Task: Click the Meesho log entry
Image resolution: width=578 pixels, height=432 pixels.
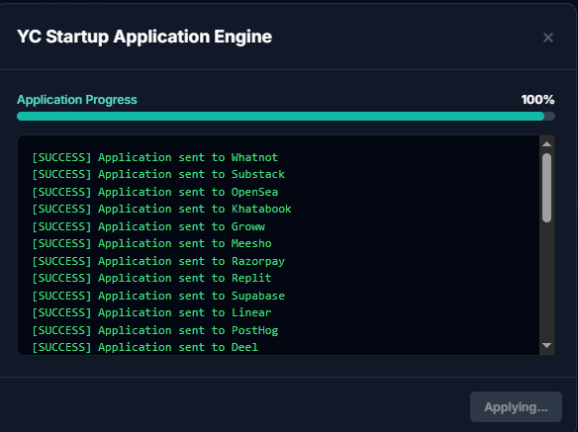Action: point(151,243)
